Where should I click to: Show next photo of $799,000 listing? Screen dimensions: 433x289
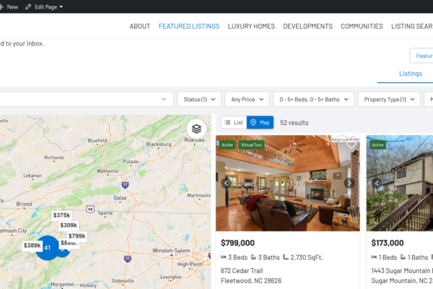click(349, 183)
